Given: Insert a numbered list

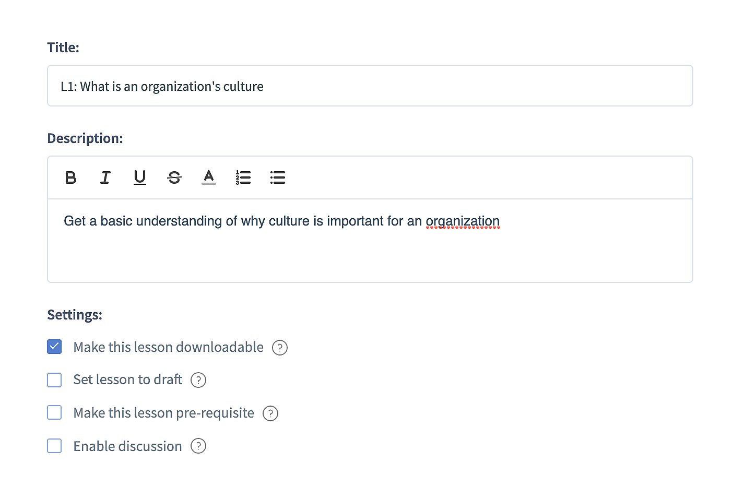Looking at the screenshot, I should [243, 178].
